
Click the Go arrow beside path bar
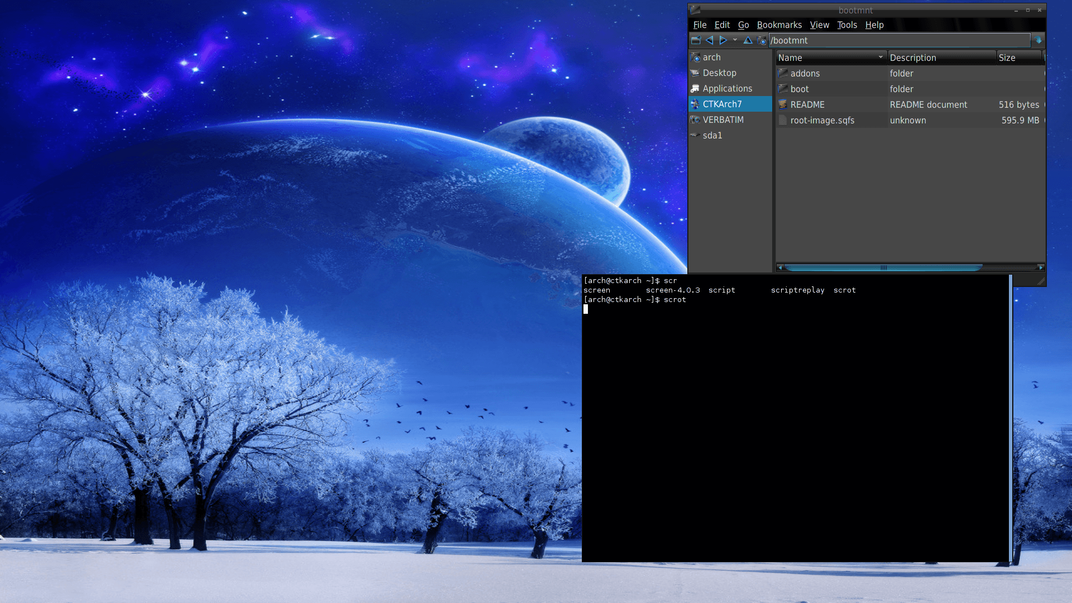click(1038, 40)
